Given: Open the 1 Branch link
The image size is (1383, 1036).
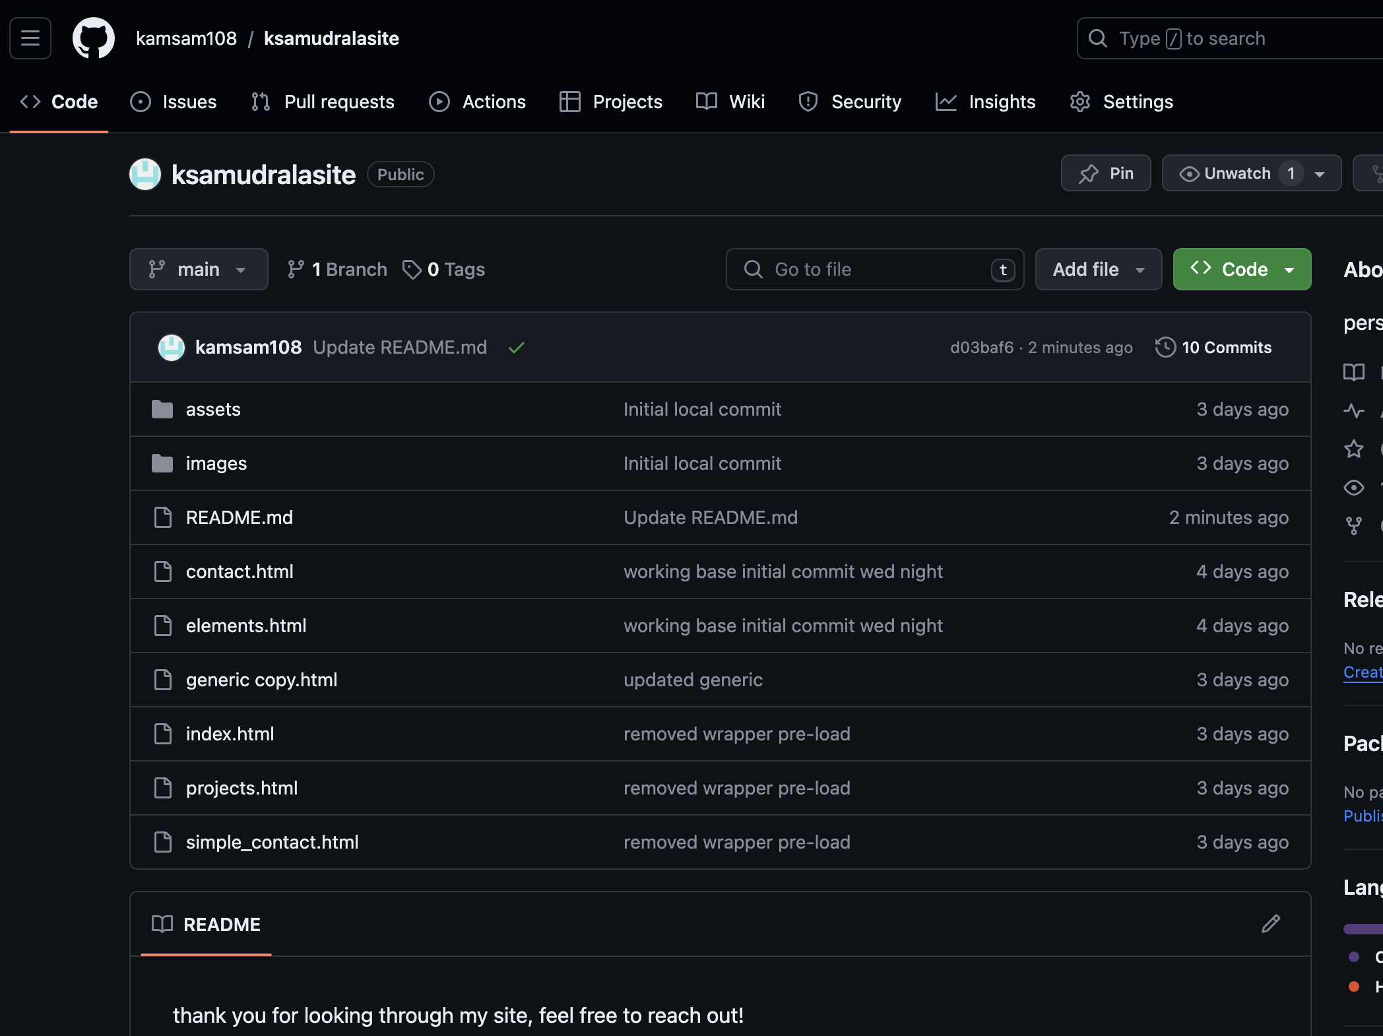Looking at the screenshot, I should click(338, 269).
